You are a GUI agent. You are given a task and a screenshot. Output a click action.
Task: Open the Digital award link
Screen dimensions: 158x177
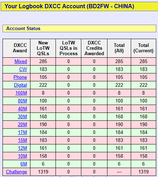[20, 85]
